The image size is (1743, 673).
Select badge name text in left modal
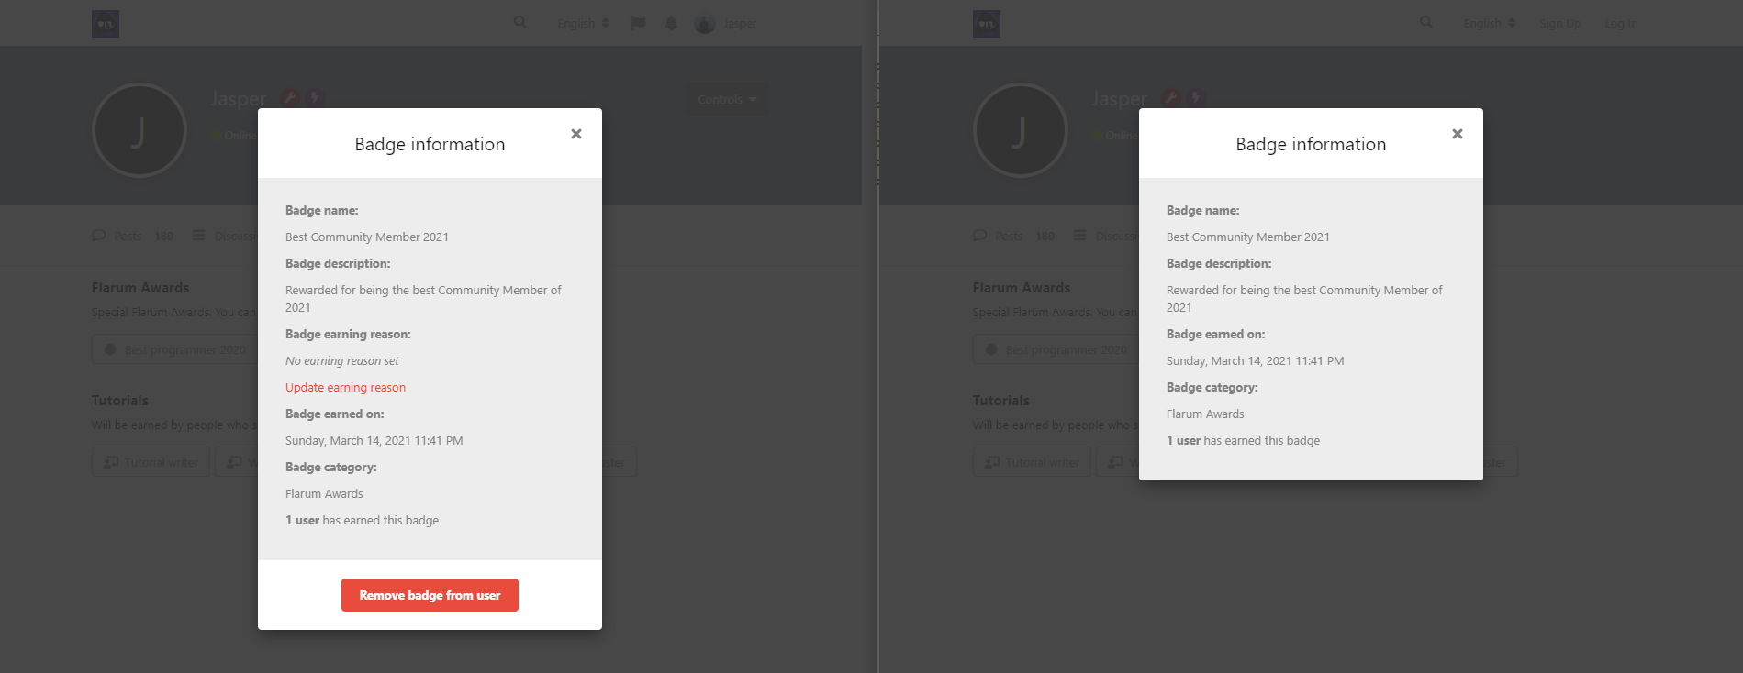tap(367, 237)
